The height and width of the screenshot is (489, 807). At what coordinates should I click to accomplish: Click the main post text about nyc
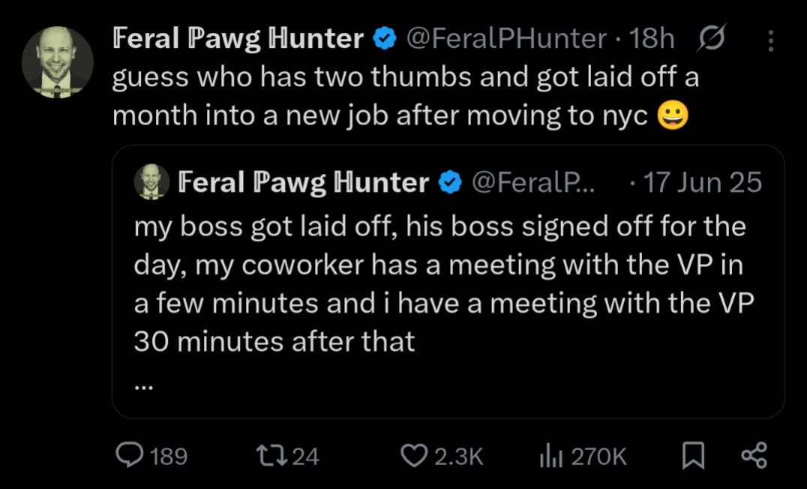click(405, 96)
